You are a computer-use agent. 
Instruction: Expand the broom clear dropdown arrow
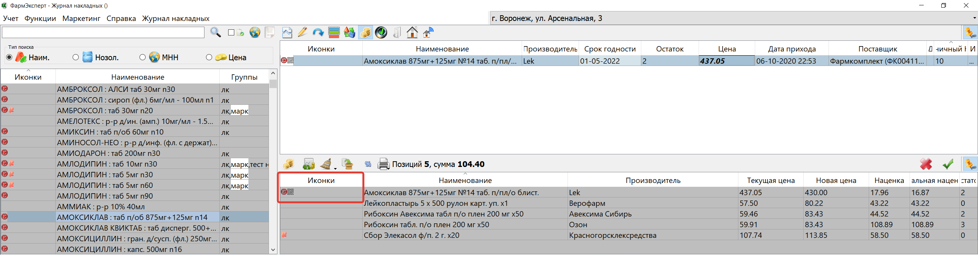[335, 168]
